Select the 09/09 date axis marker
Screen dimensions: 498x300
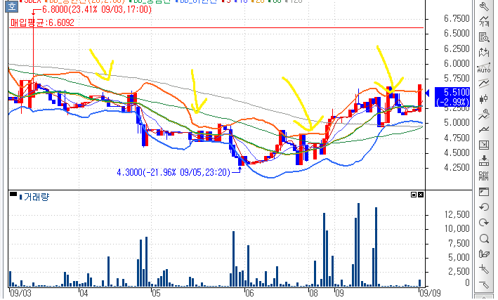tap(430, 293)
